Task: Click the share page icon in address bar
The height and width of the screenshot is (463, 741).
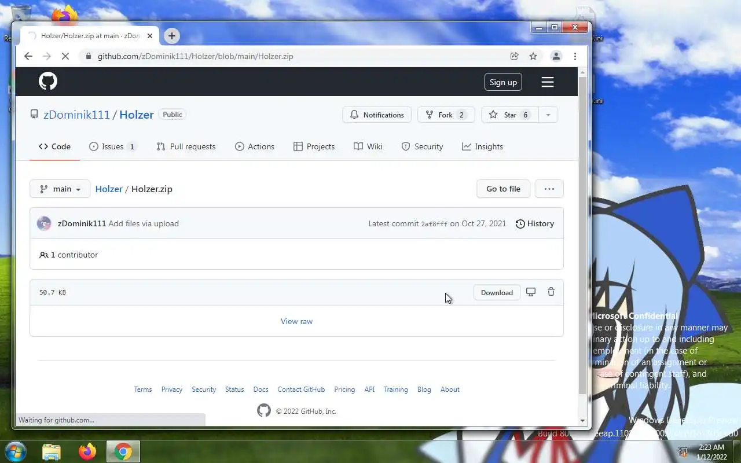Action: tap(514, 56)
